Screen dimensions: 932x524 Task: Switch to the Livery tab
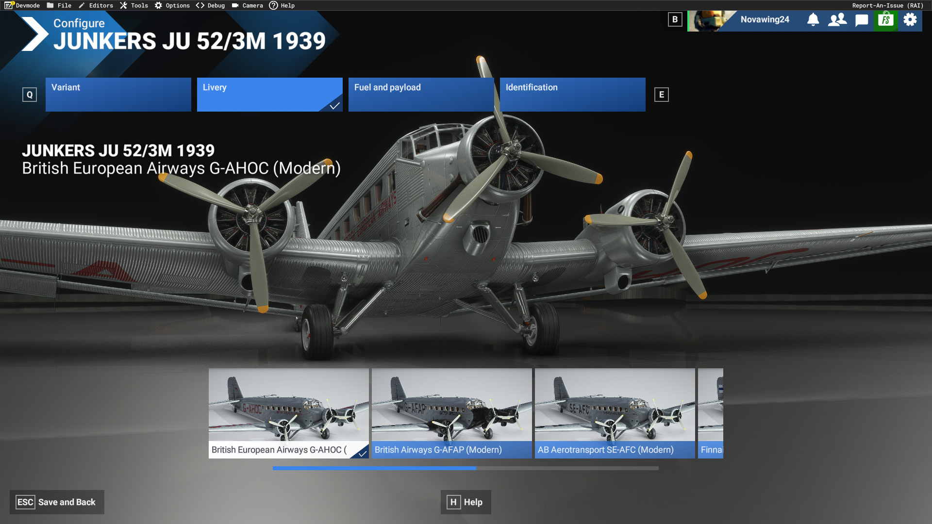pyautogui.click(x=270, y=95)
